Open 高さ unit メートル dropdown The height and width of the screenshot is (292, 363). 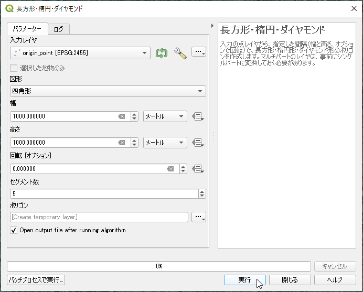click(x=165, y=143)
